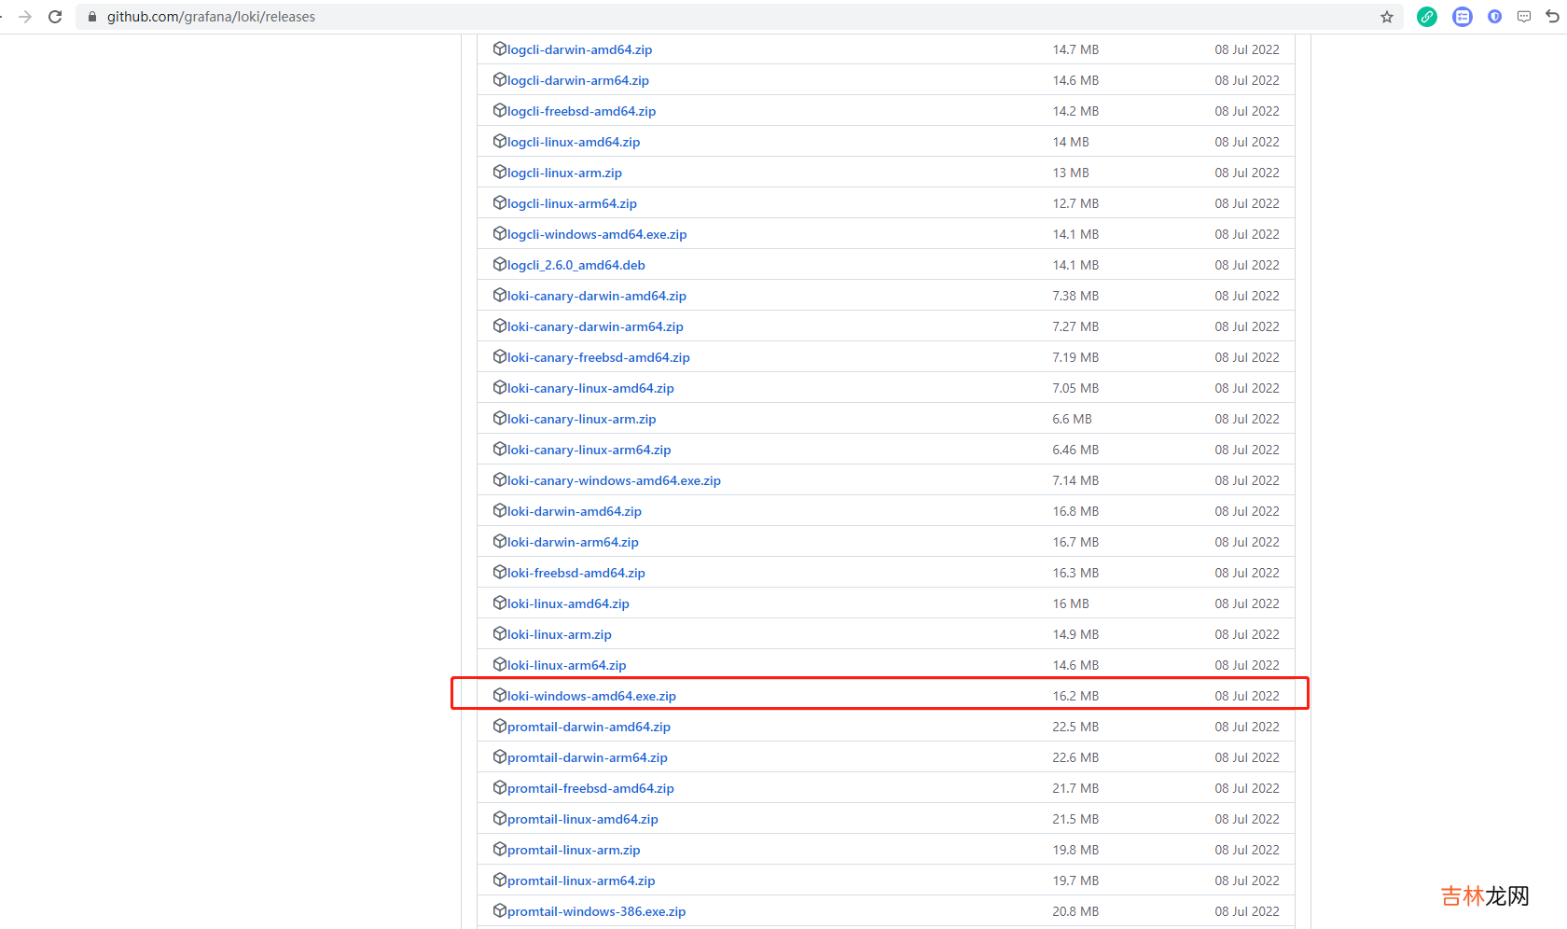Open the blue shield extension icon

point(1494,17)
